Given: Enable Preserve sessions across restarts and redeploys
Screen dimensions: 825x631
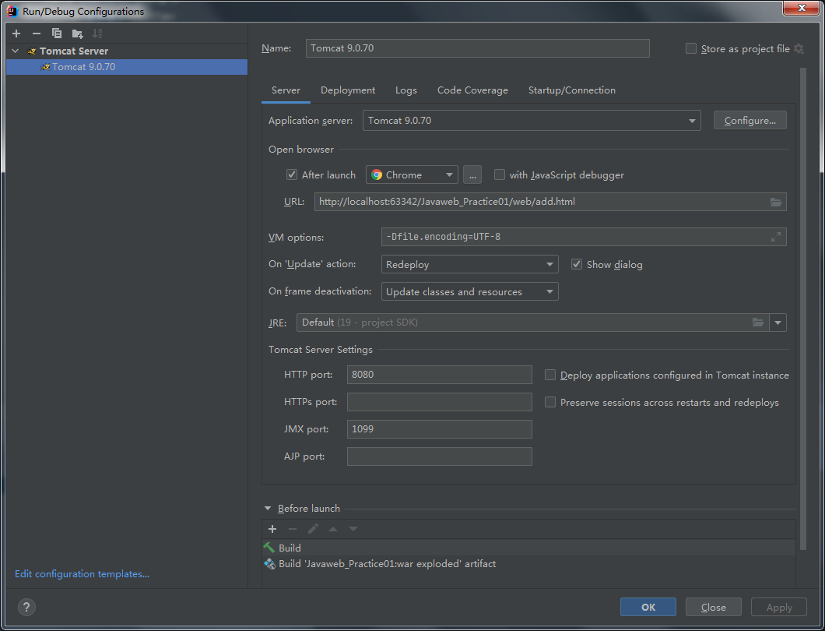Looking at the screenshot, I should pos(549,402).
